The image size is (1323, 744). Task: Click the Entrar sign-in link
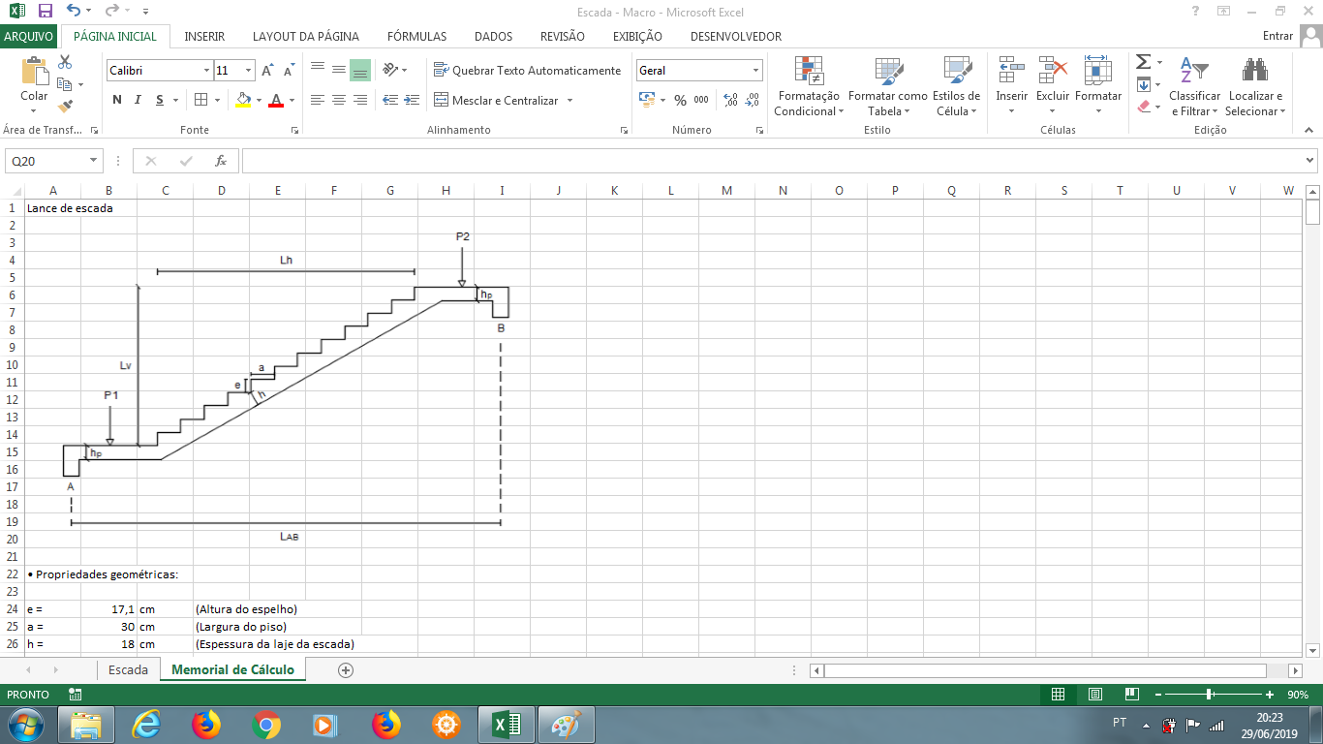[1277, 36]
